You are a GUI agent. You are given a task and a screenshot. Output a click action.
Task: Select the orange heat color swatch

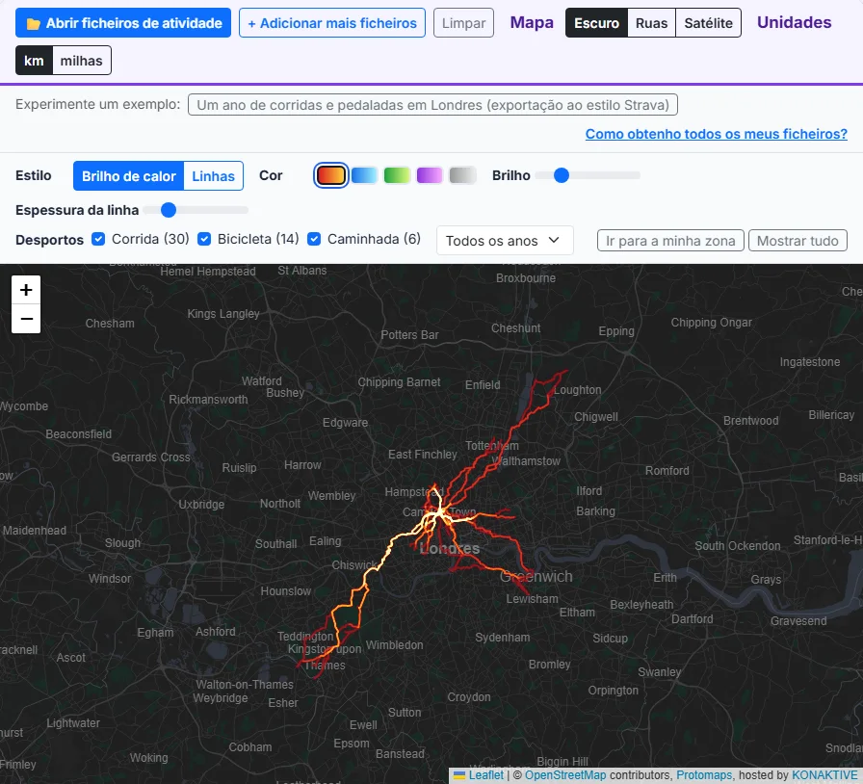[x=330, y=175]
